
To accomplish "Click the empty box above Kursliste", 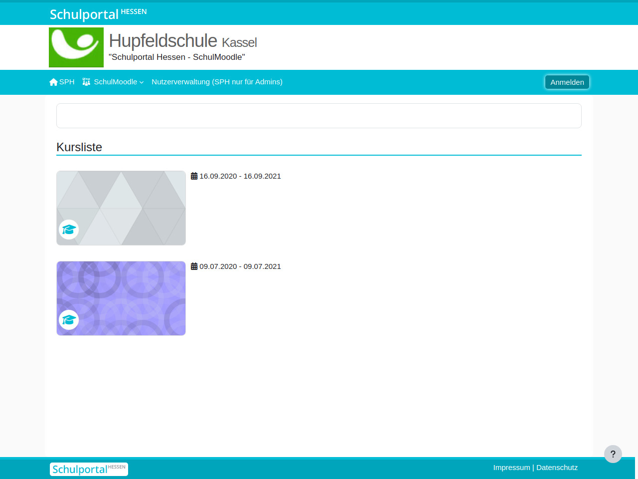I will [x=319, y=116].
